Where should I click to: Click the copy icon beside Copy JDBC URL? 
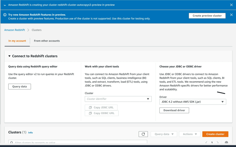point(90,108)
